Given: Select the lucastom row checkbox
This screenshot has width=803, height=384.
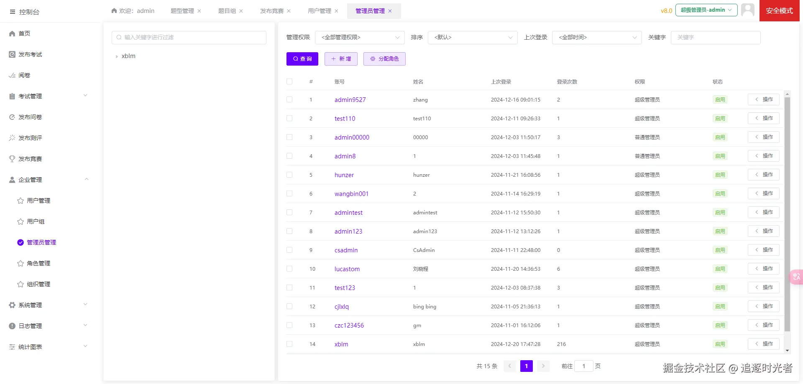Looking at the screenshot, I should pyautogui.click(x=289, y=269).
